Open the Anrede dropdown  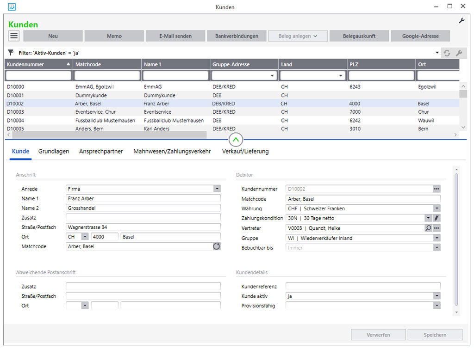[217, 189]
